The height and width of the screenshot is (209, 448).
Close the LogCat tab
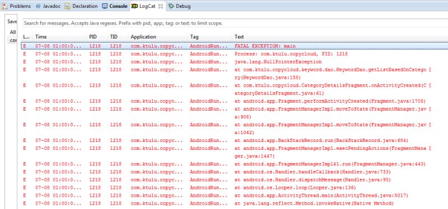tap(161, 6)
